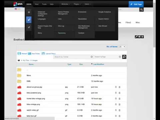Choose Advanced Configuration Settings in Admin menu
The width and height of the screenshot is (160, 120).
(x=42, y=14)
